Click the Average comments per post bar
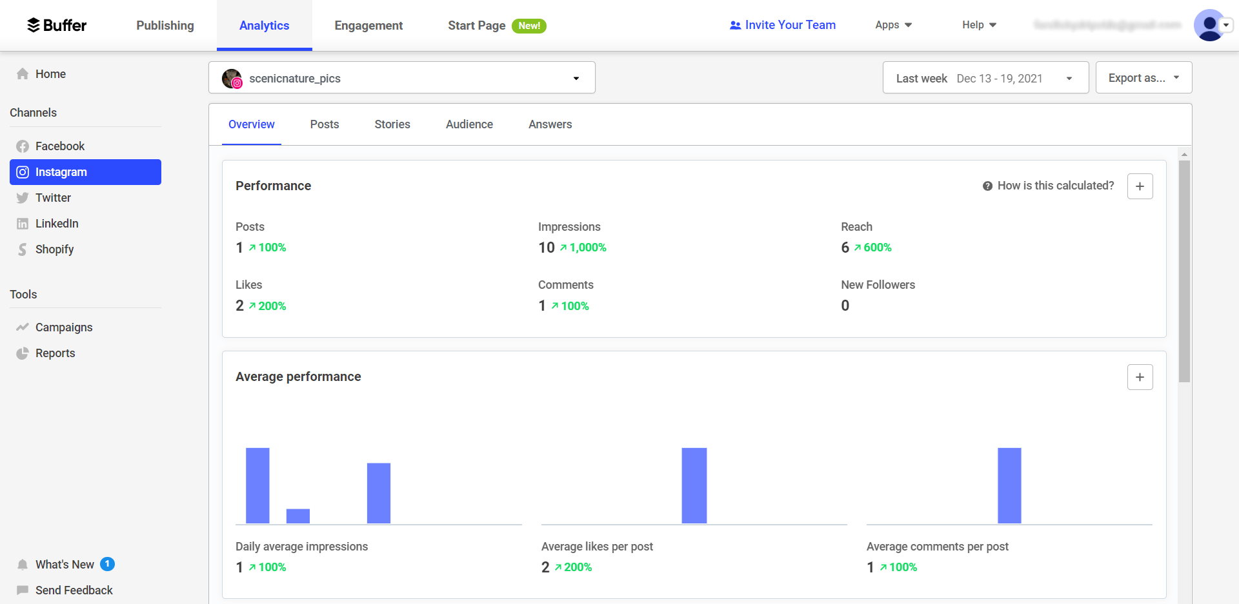1239x604 pixels. point(1009,485)
